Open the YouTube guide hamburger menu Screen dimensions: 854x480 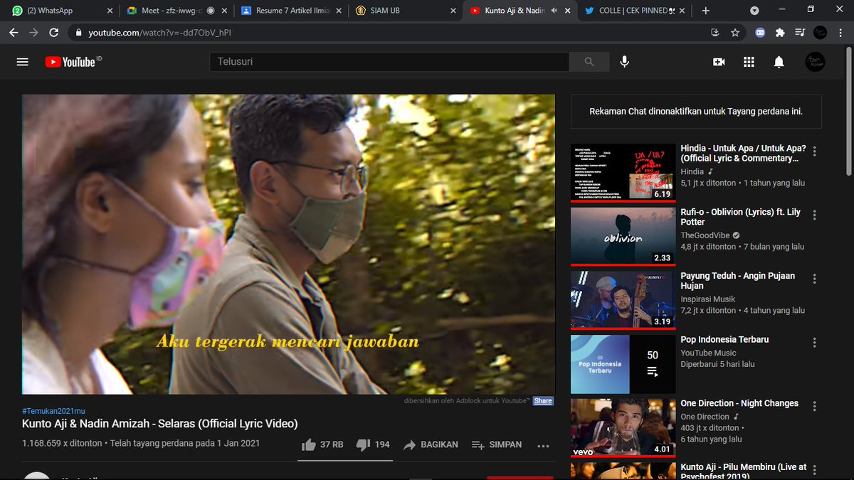[x=22, y=62]
